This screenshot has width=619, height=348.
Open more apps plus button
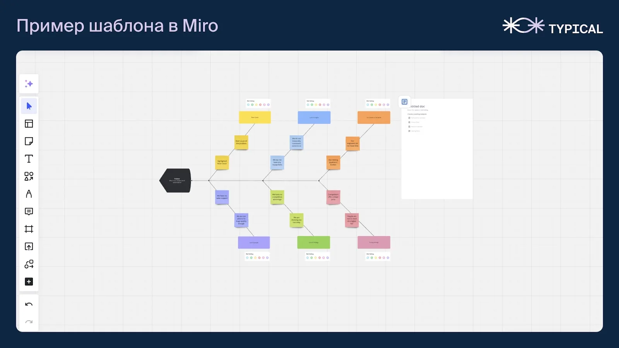tap(29, 281)
